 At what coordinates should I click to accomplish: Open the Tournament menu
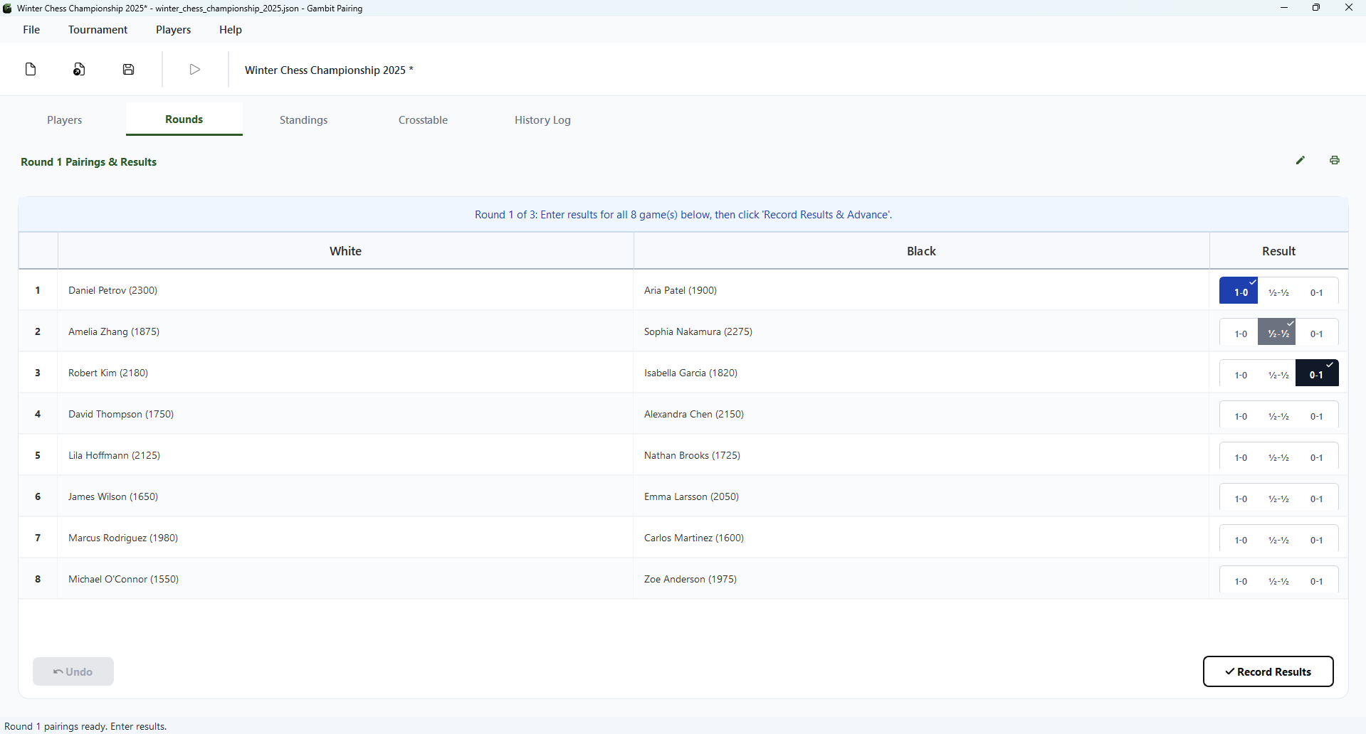pyautogui.click(x=98, y=29)
